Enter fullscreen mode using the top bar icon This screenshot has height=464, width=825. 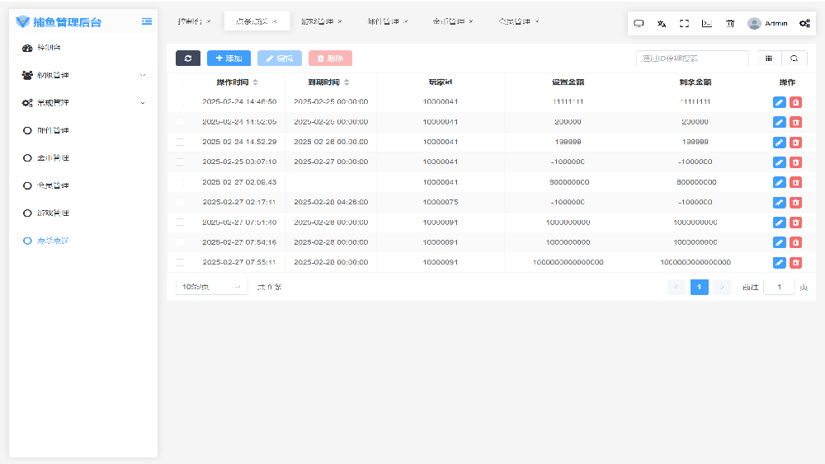[x=684, y=24]
